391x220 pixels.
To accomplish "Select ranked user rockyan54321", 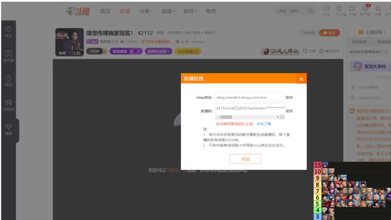I will click(370, 98).
